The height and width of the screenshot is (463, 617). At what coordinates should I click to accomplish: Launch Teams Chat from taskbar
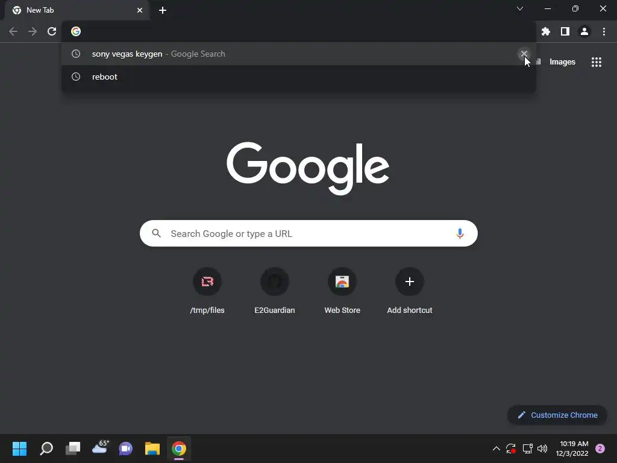click(126, 449)
